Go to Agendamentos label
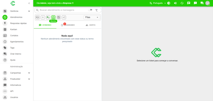The height and width of the screenshot is (101, 213). click(17, 42)
